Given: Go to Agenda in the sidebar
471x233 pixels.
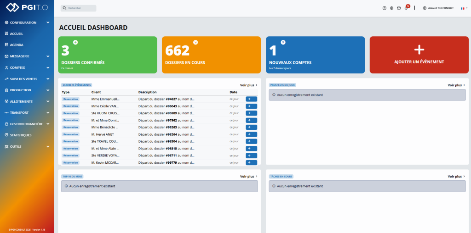Looking at the screenshot, I should click(x=17, y=45).
